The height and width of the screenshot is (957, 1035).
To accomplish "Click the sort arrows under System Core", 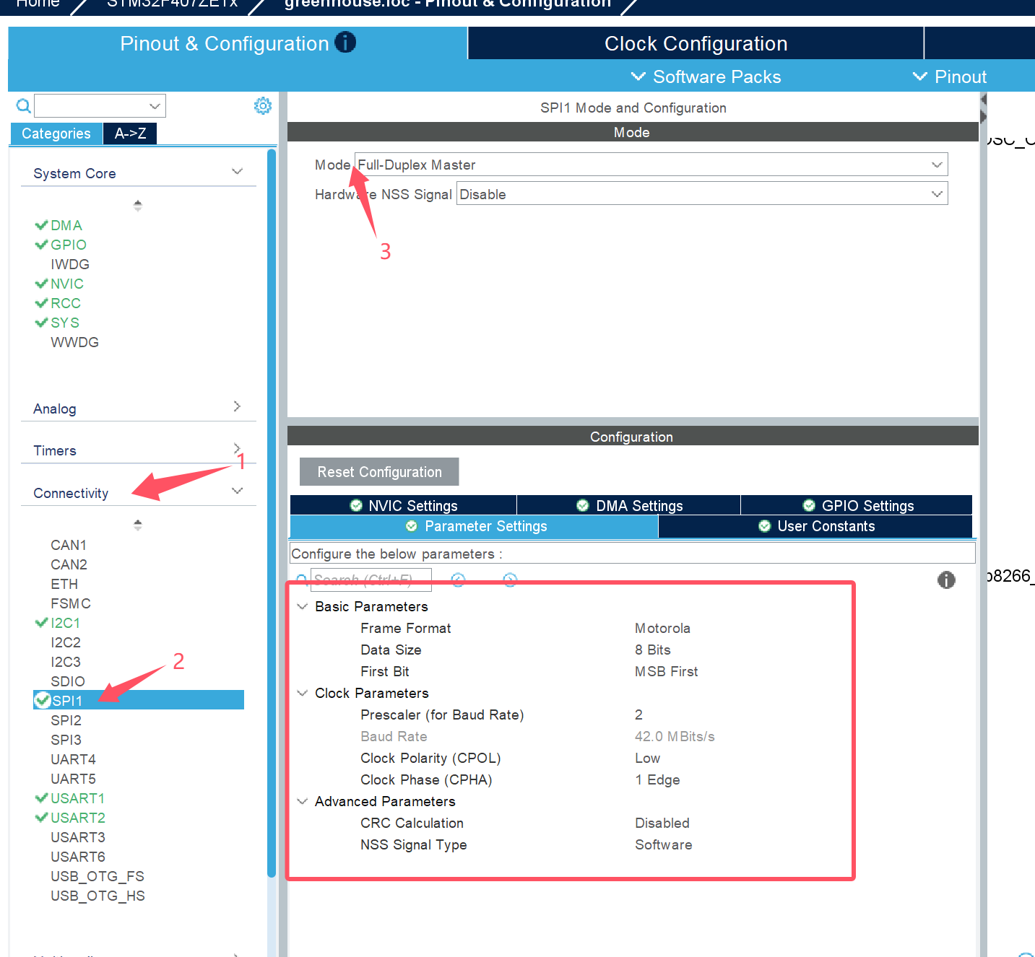I will click(138, 206).
